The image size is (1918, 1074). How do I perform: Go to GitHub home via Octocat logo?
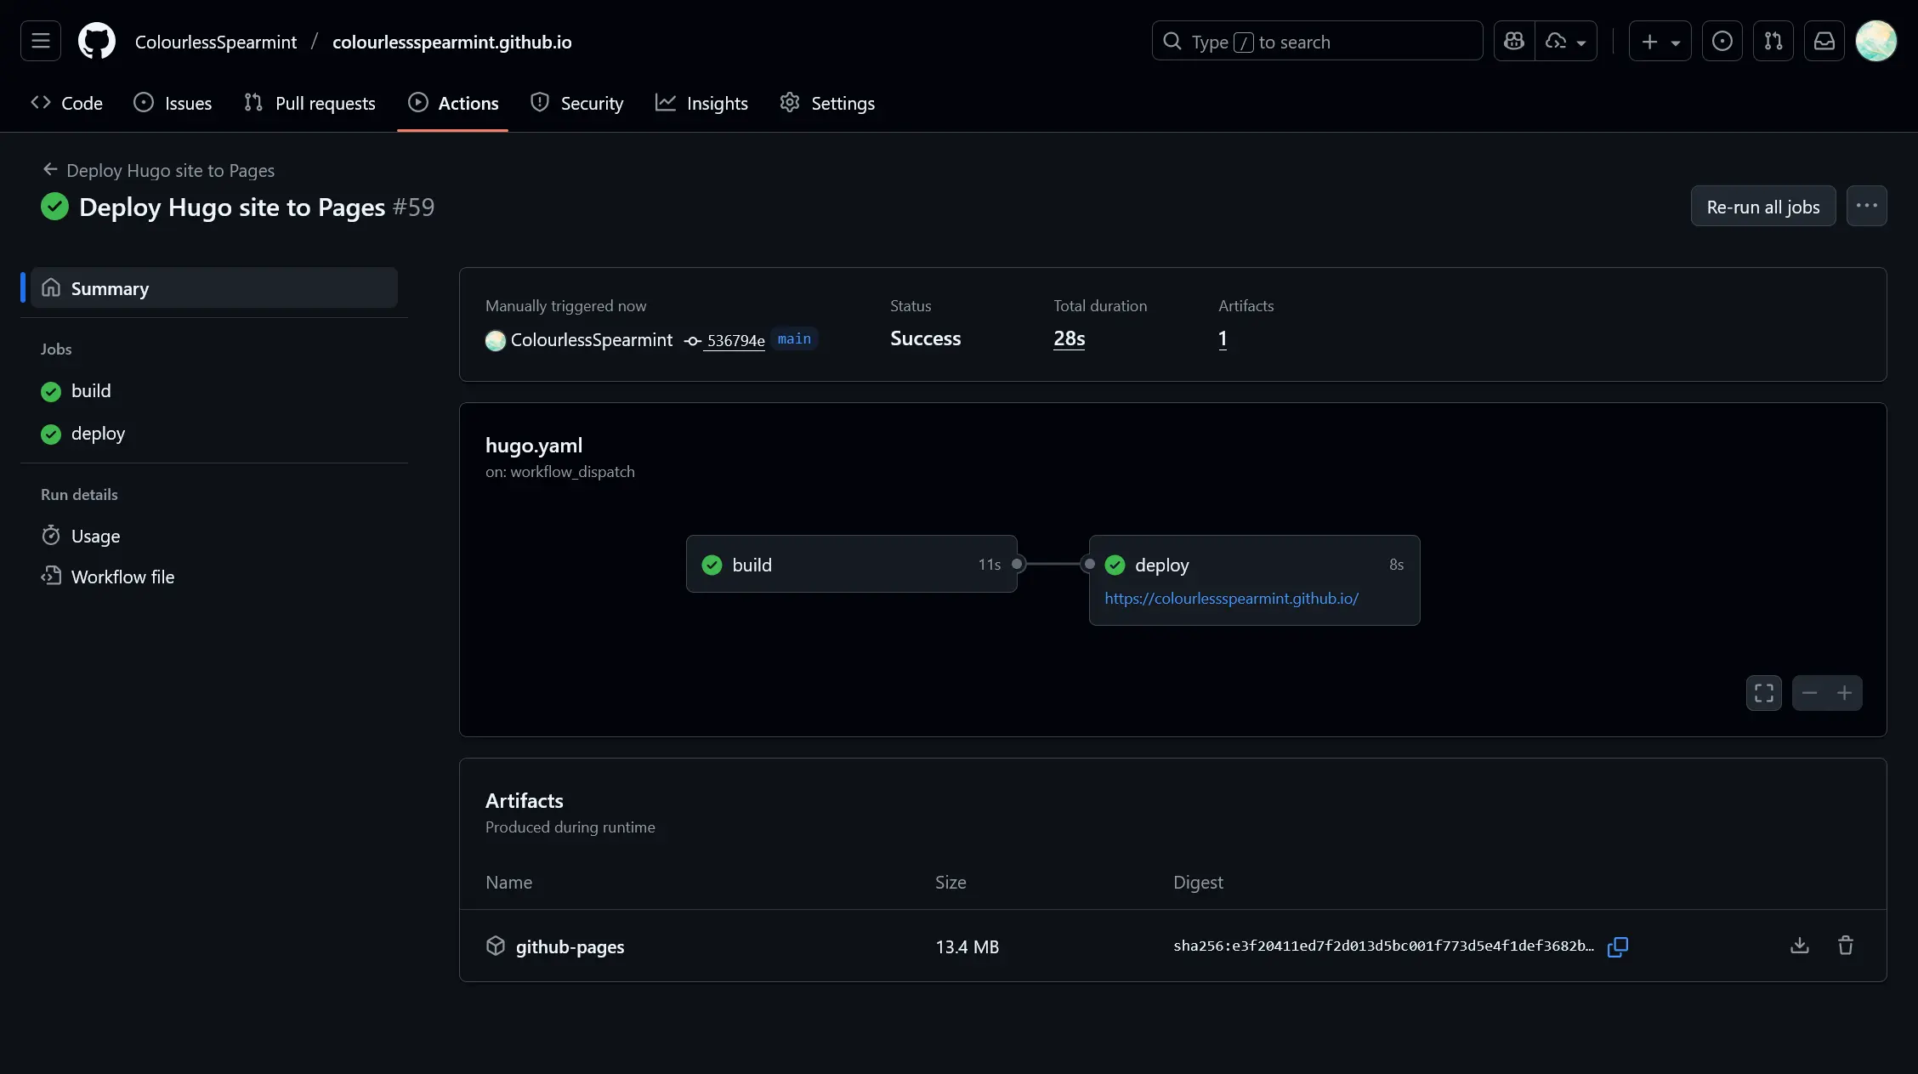97,41
